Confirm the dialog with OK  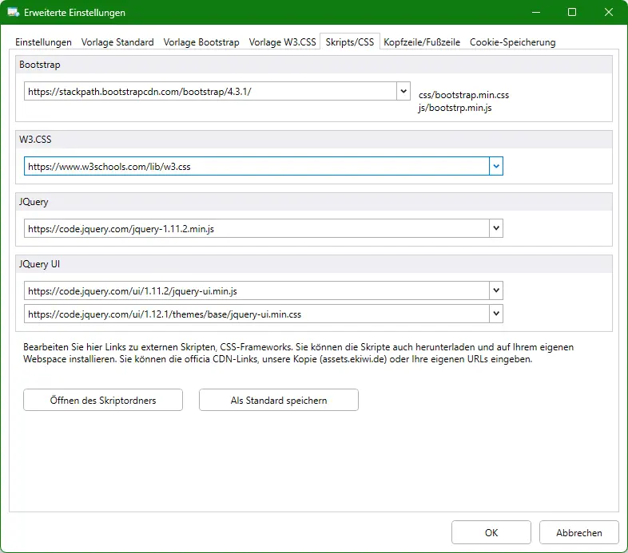coord(491,533)
